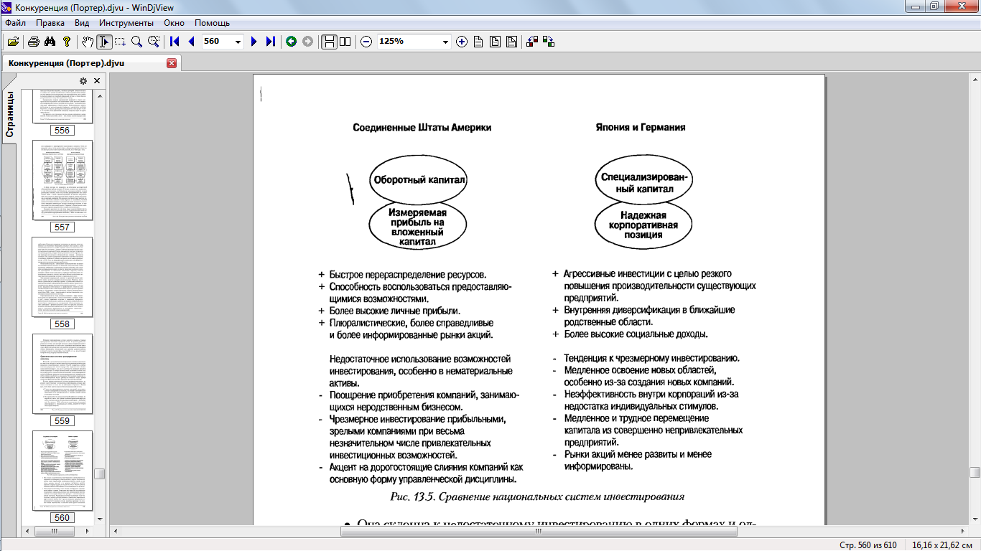Click the Надежная корпоративная позиция oval
This screenshot has width=981, height=551.
(644, 225)
